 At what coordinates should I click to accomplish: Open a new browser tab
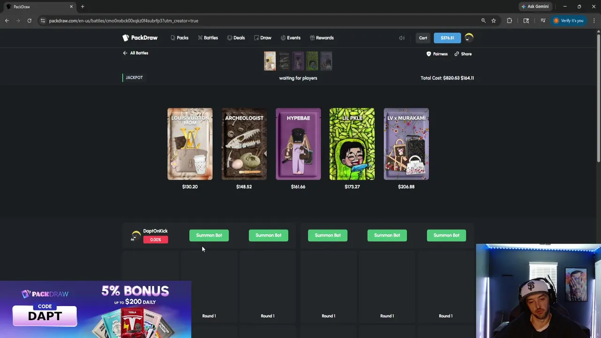(83, 7)
